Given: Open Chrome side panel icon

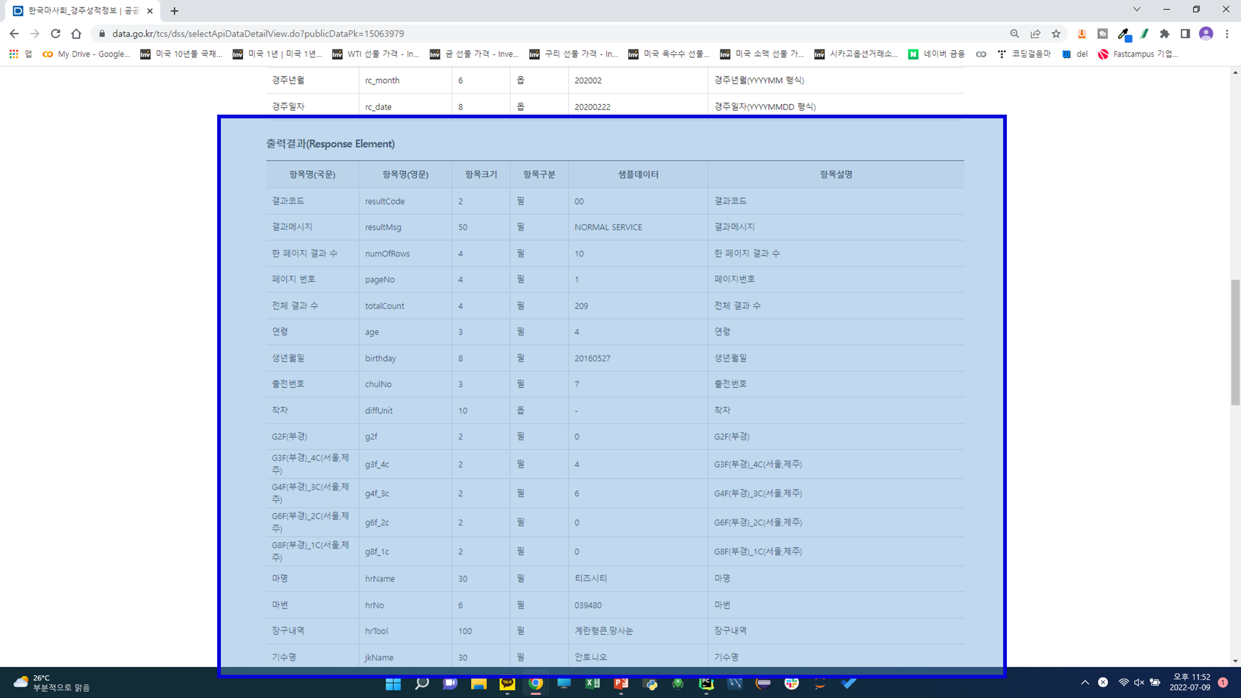Looking at the screenshot, I should tap(1185, 34).
